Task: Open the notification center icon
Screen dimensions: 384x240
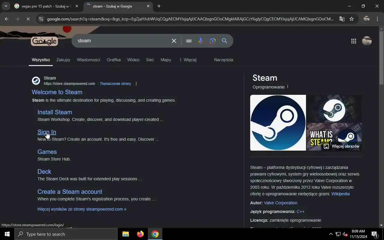Action: (x=374, y=234)
